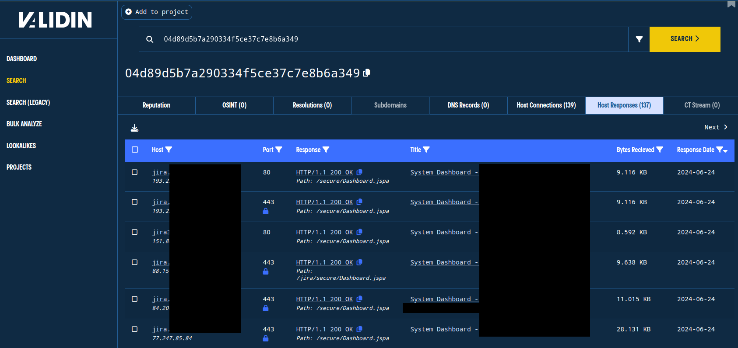Screen dimensions: 738x348
Task: Copy response of the 8.592 KB row
Action: [359, 232]
